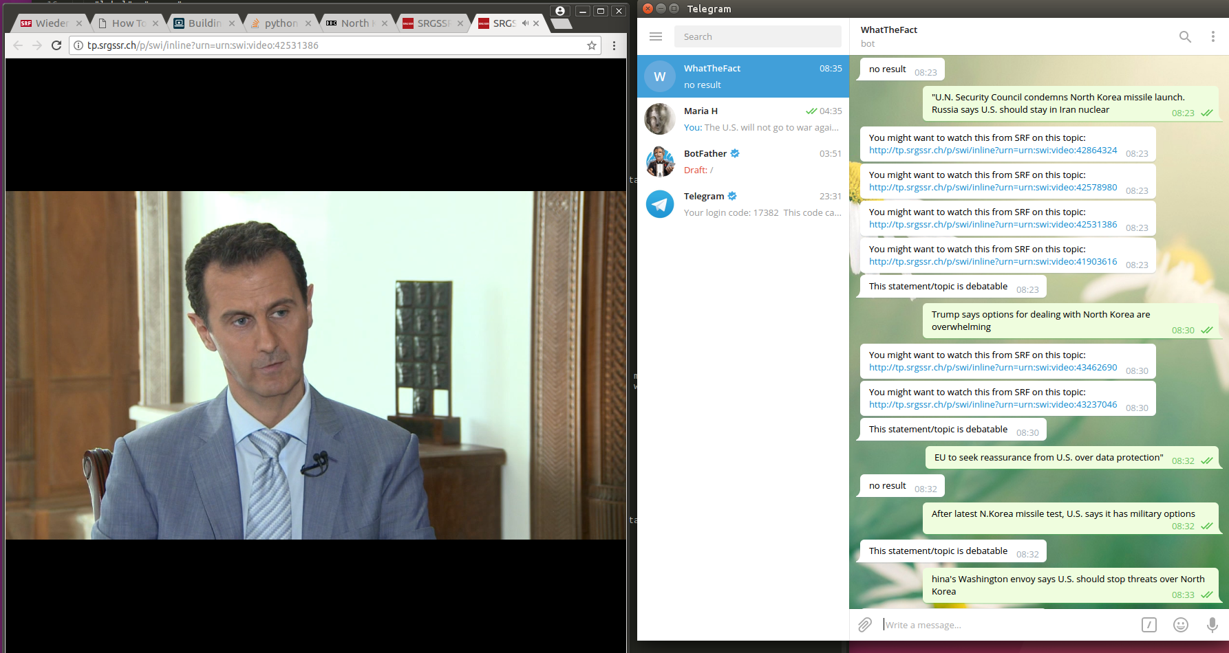This screenshot has height=653, width=1229.
Task: Open the video link ending in 42864324
Action: pyautogui.click(x=993, y=151)
